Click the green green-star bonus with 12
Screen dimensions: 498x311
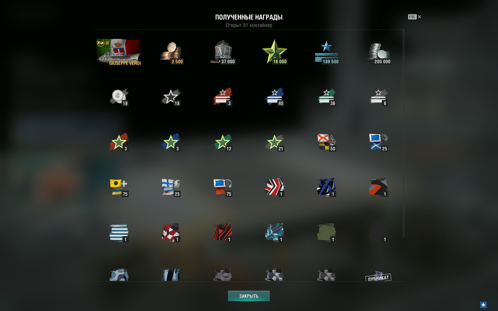(223, 142)
